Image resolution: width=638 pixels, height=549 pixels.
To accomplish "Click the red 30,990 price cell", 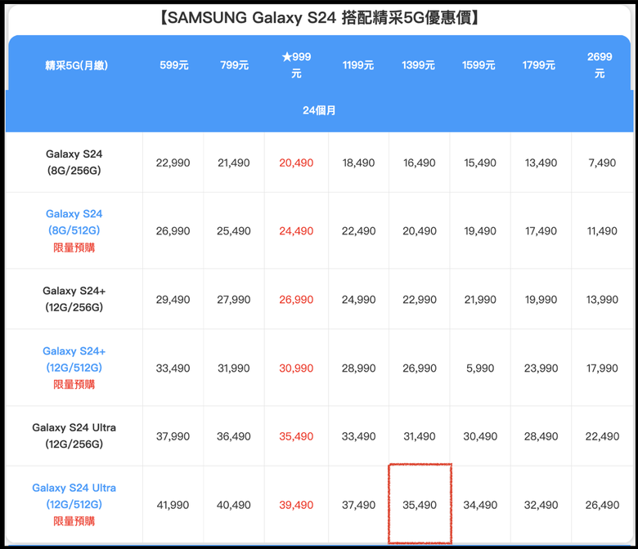I will tap(296, 368).
